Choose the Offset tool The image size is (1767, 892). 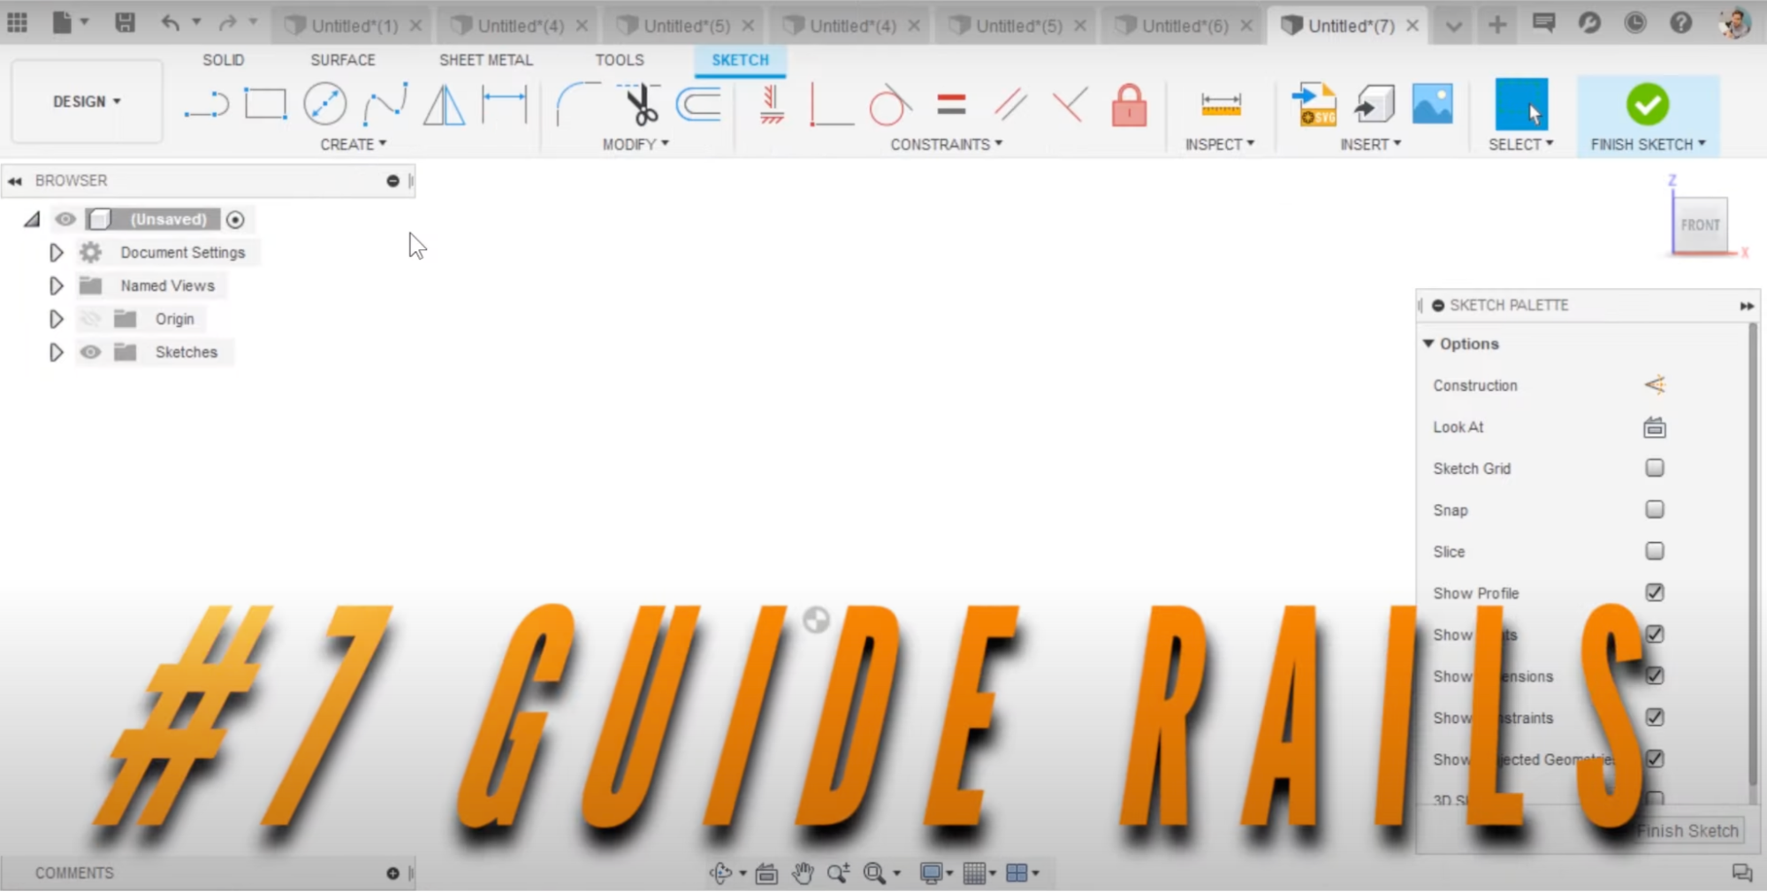[699, 104]
